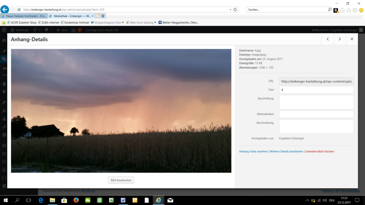The height and width of the screenshot is (205, 365).
Task: Launch Microsoft Edge from the taskbar
Action: pos(41,200)
